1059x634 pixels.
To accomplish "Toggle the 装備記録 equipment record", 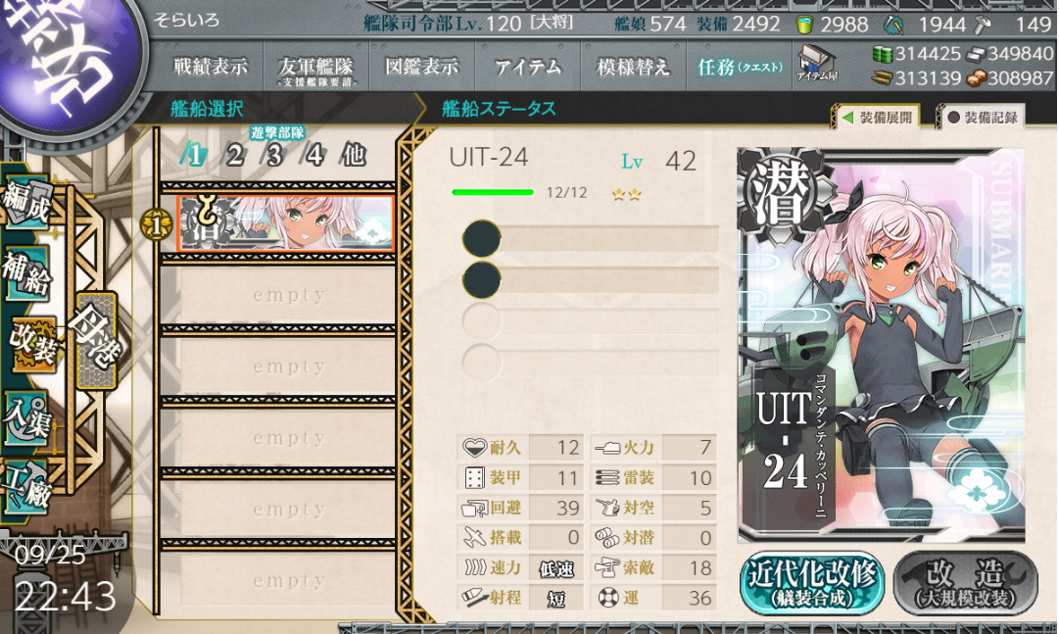I will [983, 118].
